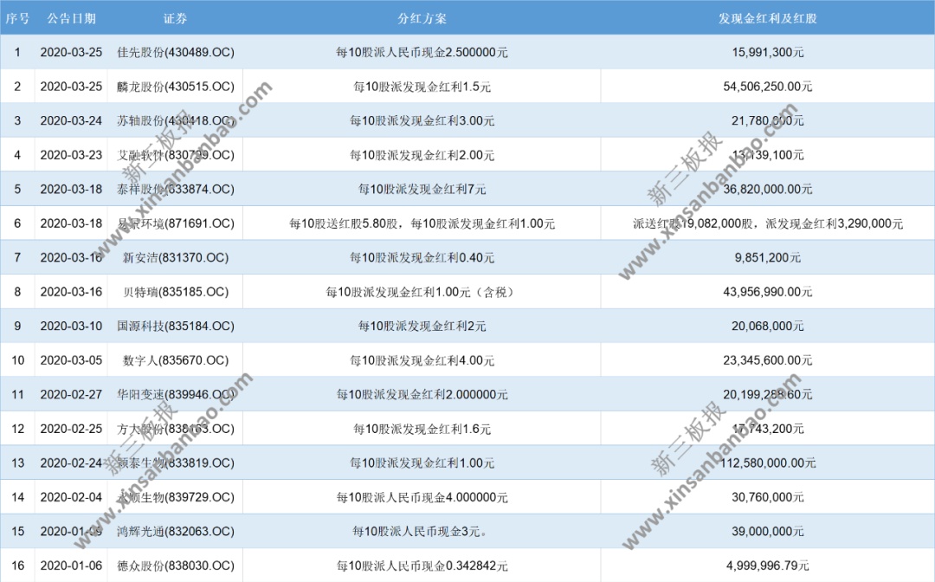Click date 2020-03-25 in row 1
Image resolution: width=935 pixels, height=582 pixels.
click(x=72, y=53)
